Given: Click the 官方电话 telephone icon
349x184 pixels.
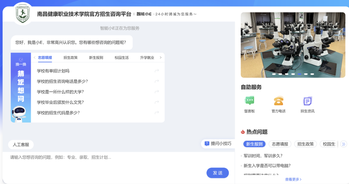Looking at the screenshot, I should (278, 101).
